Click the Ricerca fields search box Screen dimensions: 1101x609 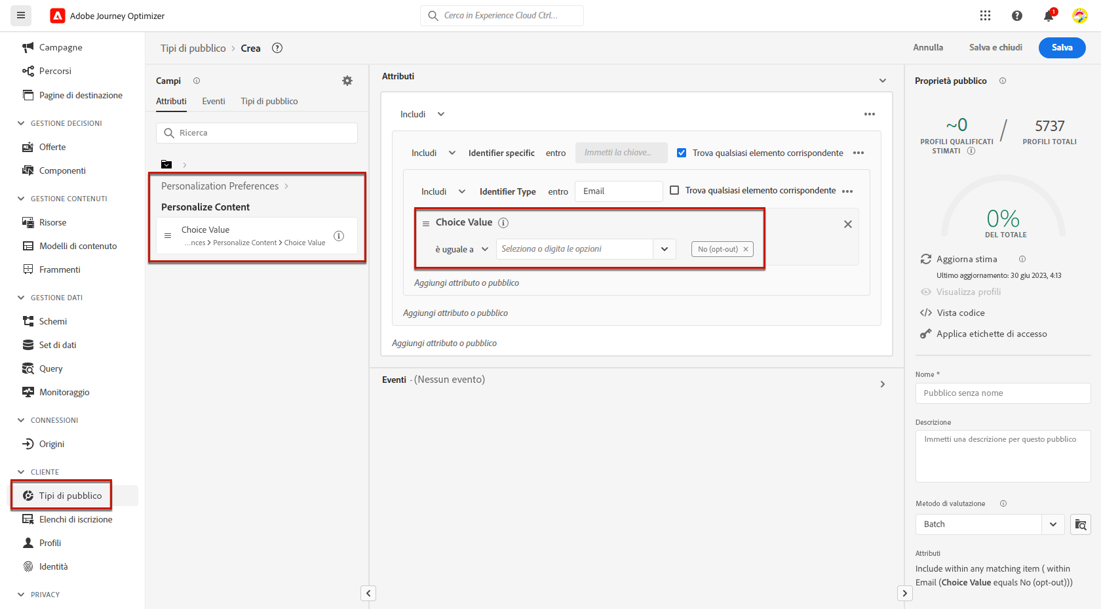tap(257, 133)
